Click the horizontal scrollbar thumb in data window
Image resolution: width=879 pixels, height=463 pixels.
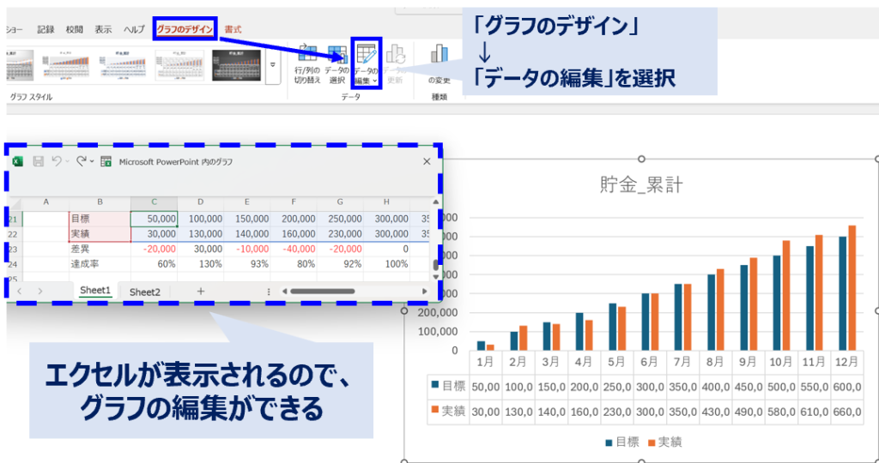coord(323,292)
